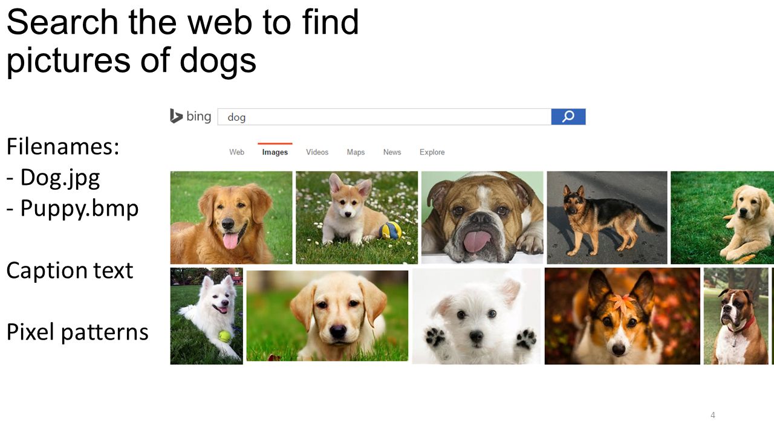Open the Web tab

point(236,152)
